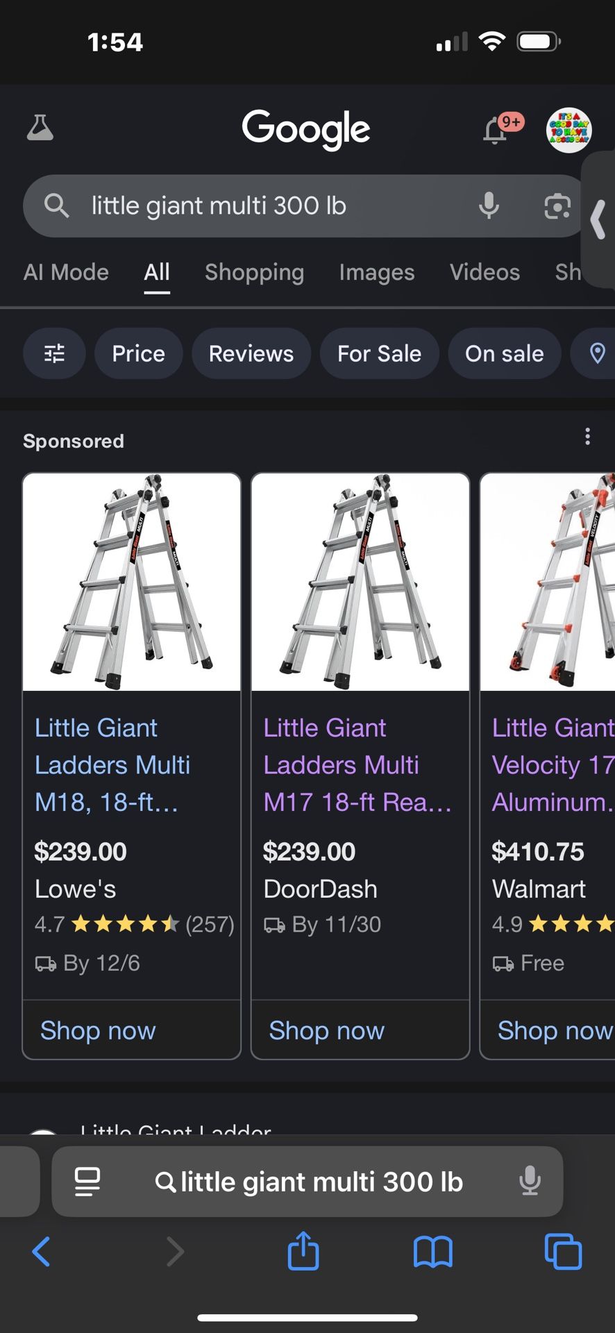
Task: Switch to the Shopping tab
Action: pos(254,272)
